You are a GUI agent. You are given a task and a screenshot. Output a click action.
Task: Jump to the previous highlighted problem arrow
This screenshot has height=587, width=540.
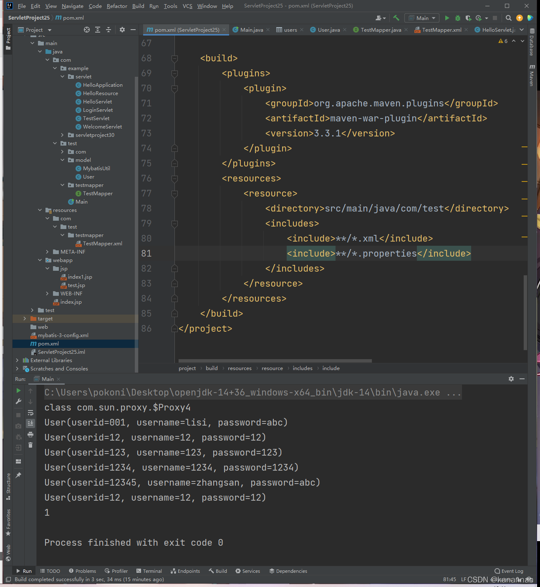point(514,41)
